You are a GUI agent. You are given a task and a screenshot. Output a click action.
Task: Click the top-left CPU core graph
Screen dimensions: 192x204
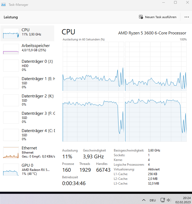click(93, 66)
